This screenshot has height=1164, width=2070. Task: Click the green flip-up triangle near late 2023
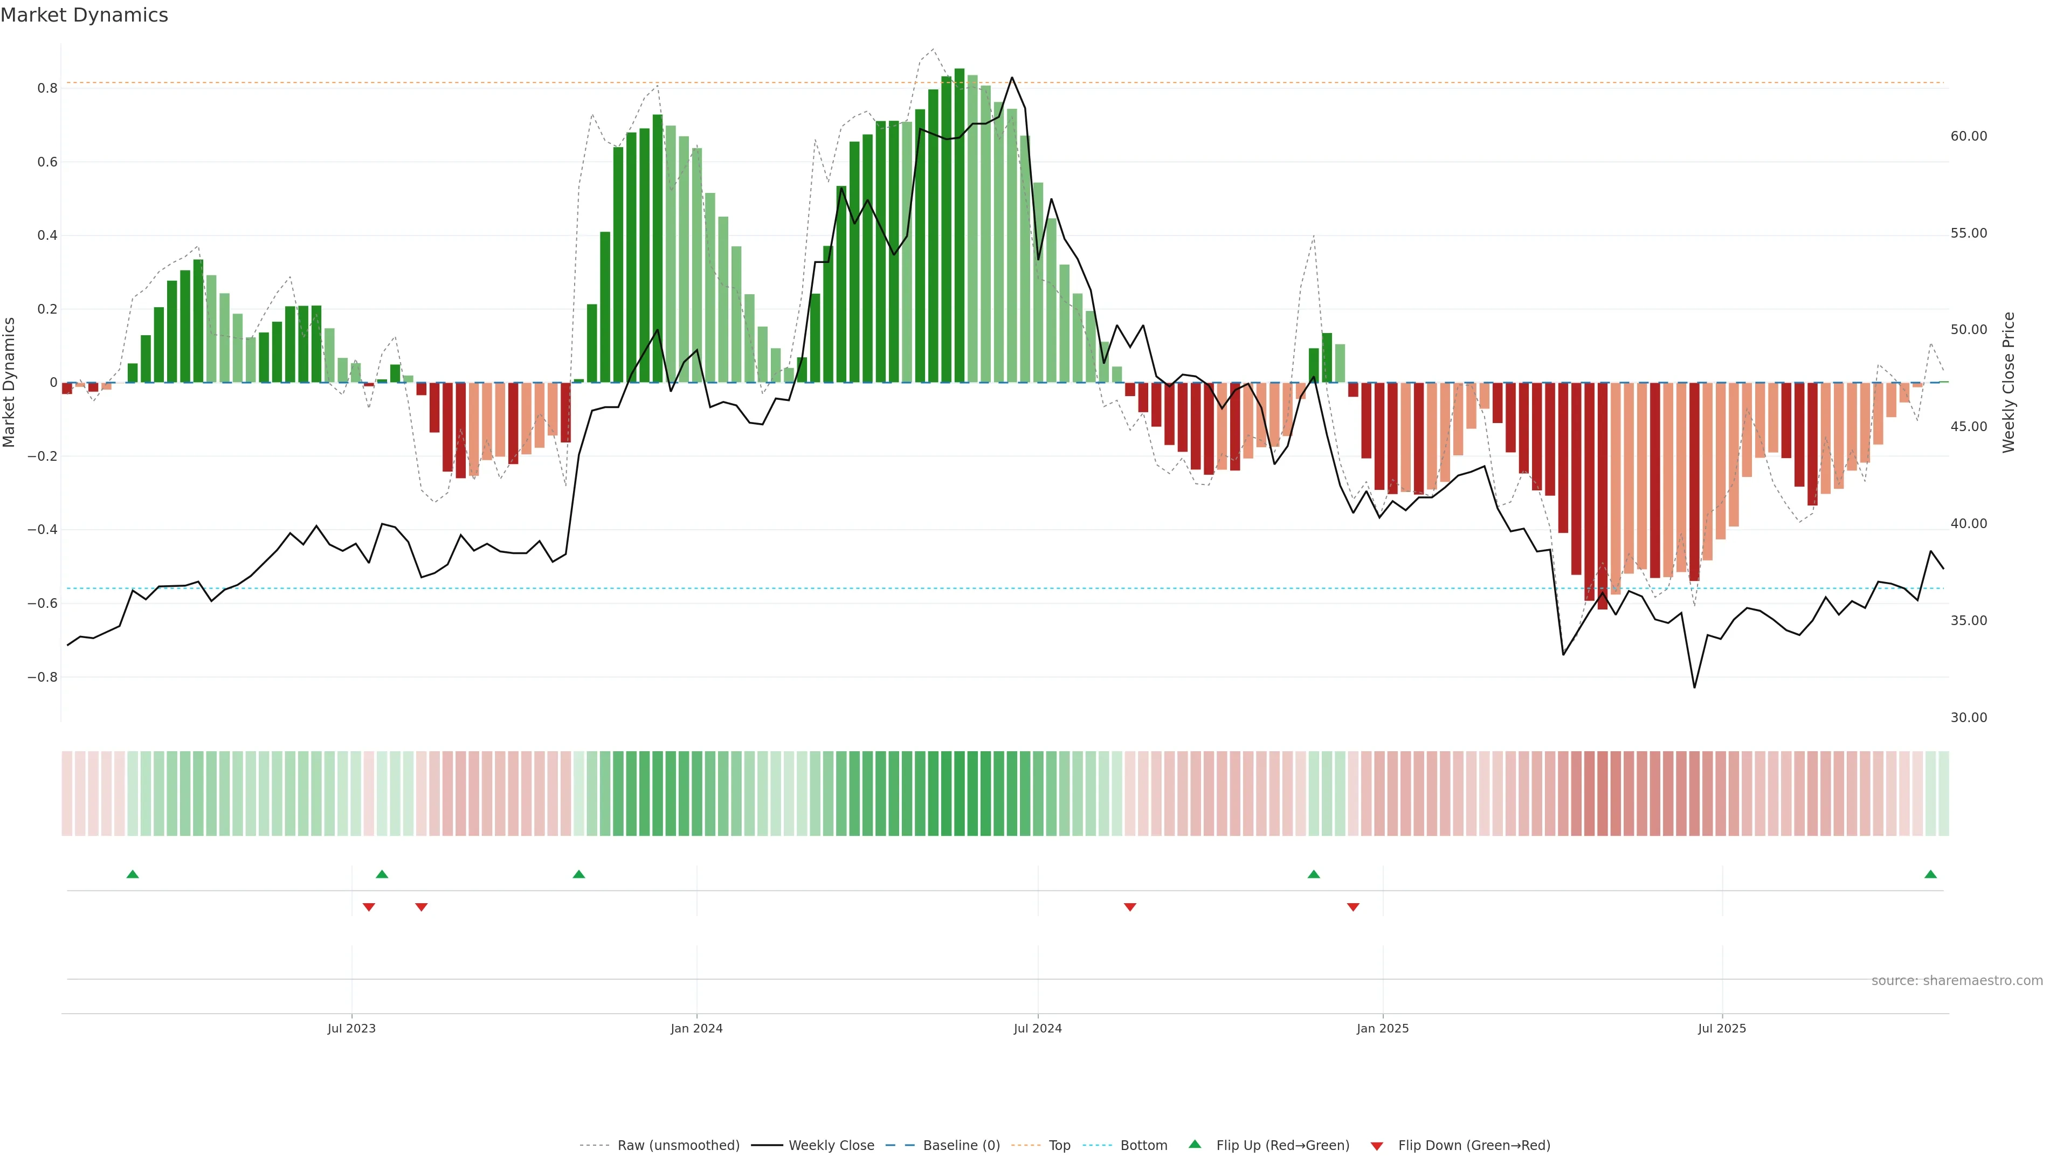click(578, 874)
